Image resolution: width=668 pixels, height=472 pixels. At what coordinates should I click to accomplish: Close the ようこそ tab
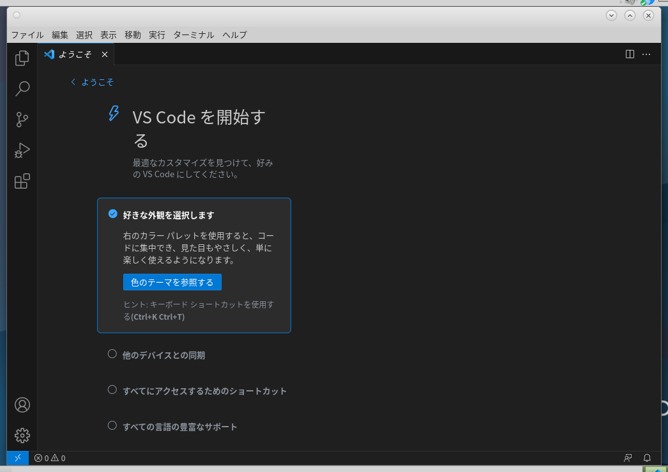click(105, 54)
